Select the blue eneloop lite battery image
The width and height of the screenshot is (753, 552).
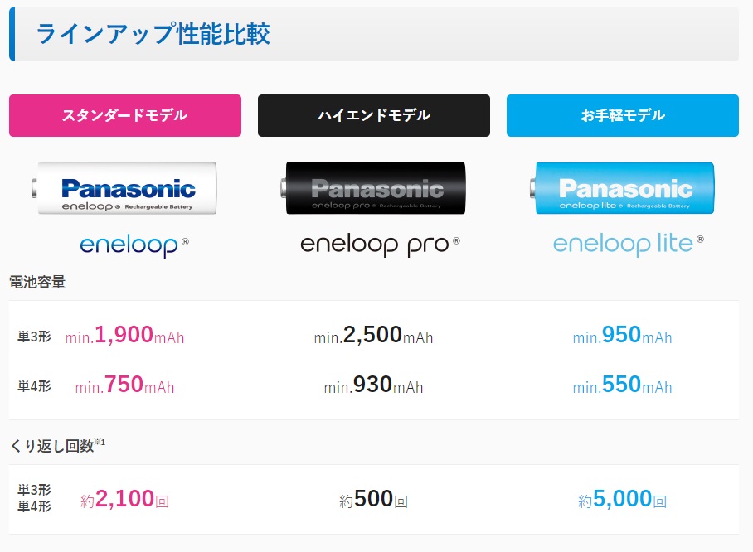[622, 188]
